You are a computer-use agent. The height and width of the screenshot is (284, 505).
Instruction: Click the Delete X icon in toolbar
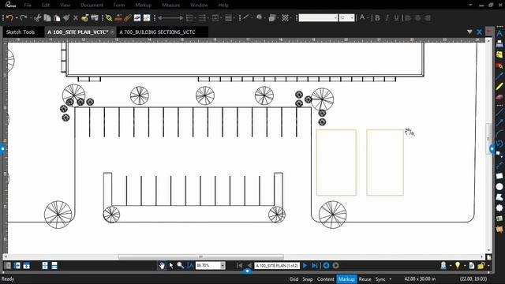tap(76, 17)
